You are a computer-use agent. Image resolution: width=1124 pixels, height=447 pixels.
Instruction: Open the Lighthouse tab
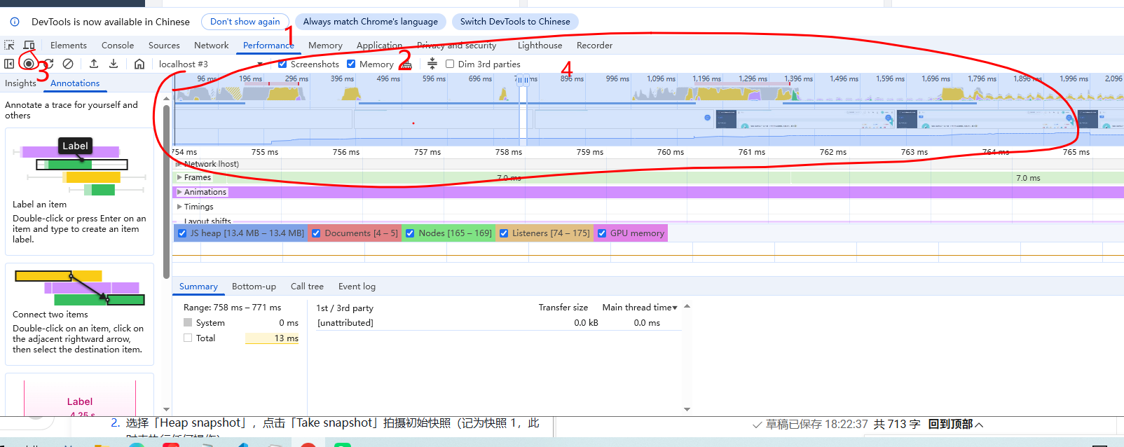[x=540, y=45]
